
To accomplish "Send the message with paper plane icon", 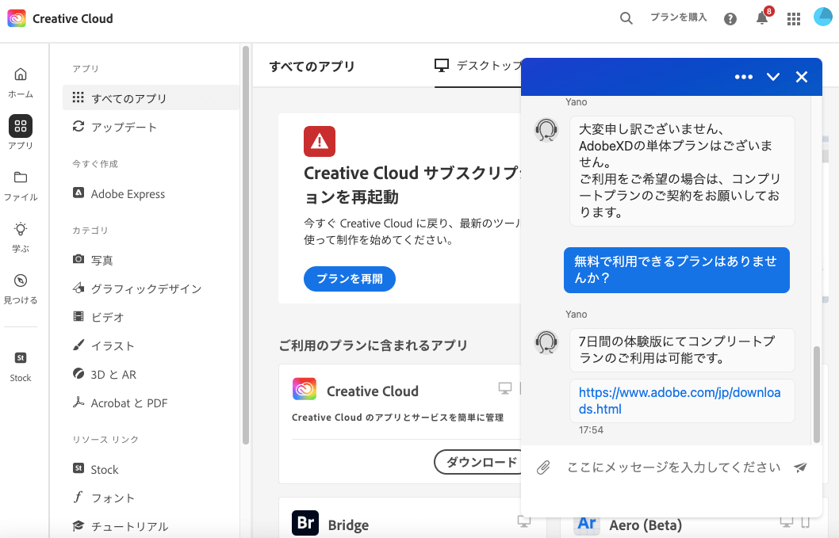I will point(800,467).
